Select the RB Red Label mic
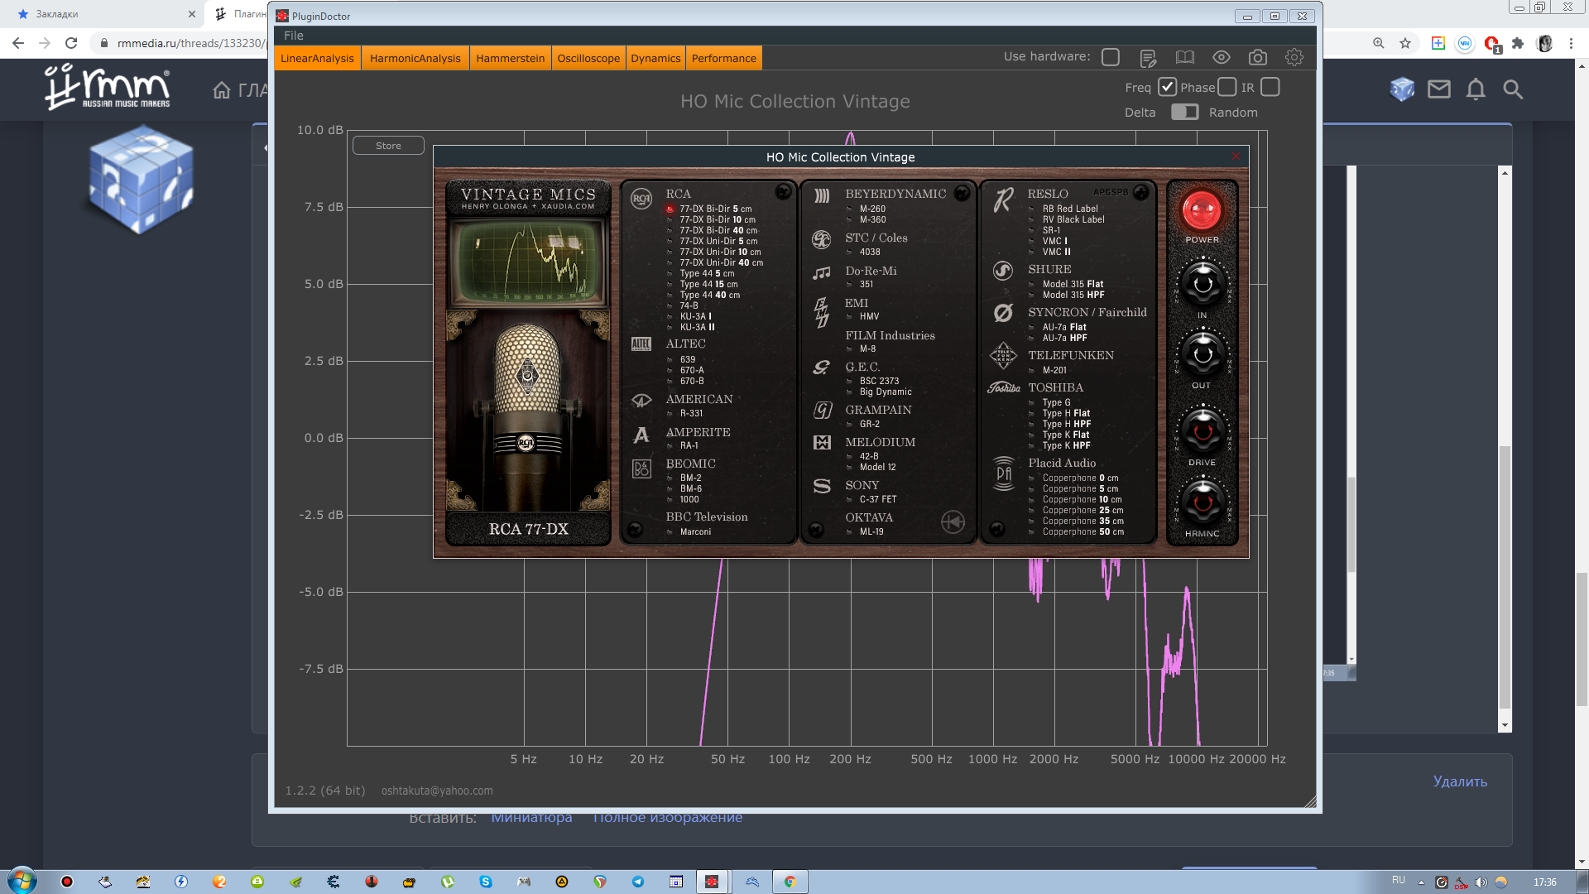Viewport: 1589px width, 894px height. pyautogui.click(x=1070, y=209)
